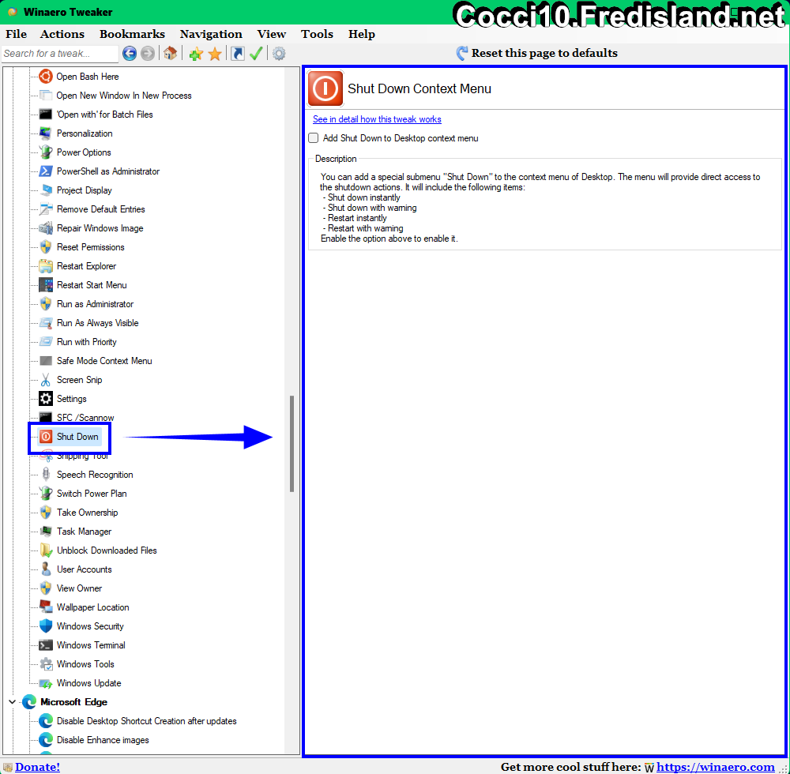Select Reset Permissions in the tree
Viewport: 790px width, 774px height.
(91, 247)
